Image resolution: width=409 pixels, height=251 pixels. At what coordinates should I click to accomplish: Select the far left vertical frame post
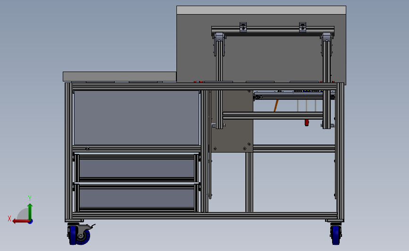tap(68, 152)
